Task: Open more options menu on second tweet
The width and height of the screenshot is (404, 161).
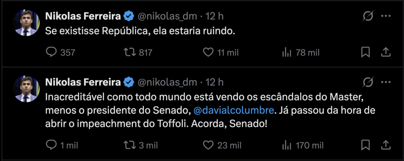Action: pos(386,82)
